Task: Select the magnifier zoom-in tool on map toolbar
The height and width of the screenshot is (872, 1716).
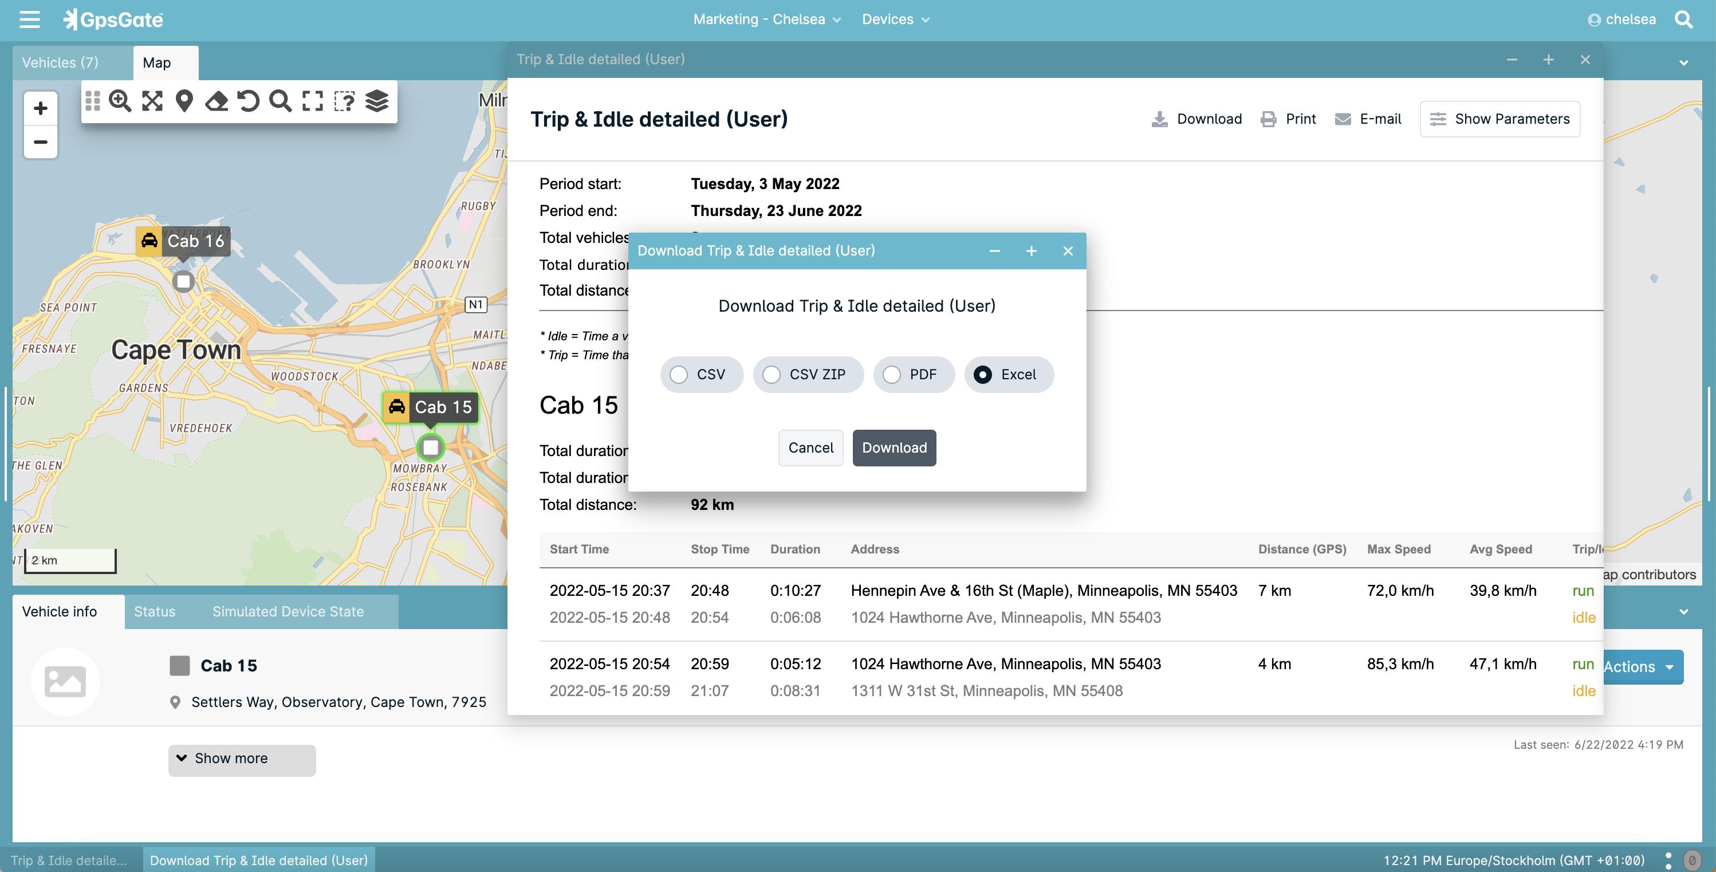Action: 120,102
